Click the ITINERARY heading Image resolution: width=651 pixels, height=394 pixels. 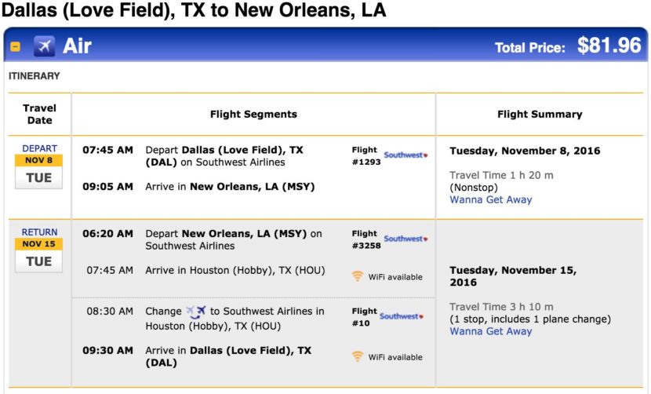click(x=35, y=76)
